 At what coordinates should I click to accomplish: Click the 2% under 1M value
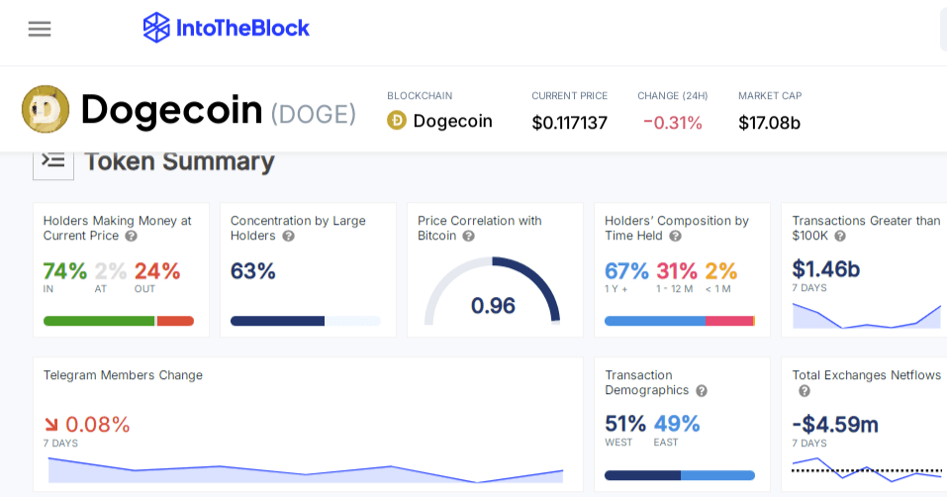click(x=721, y=271)
